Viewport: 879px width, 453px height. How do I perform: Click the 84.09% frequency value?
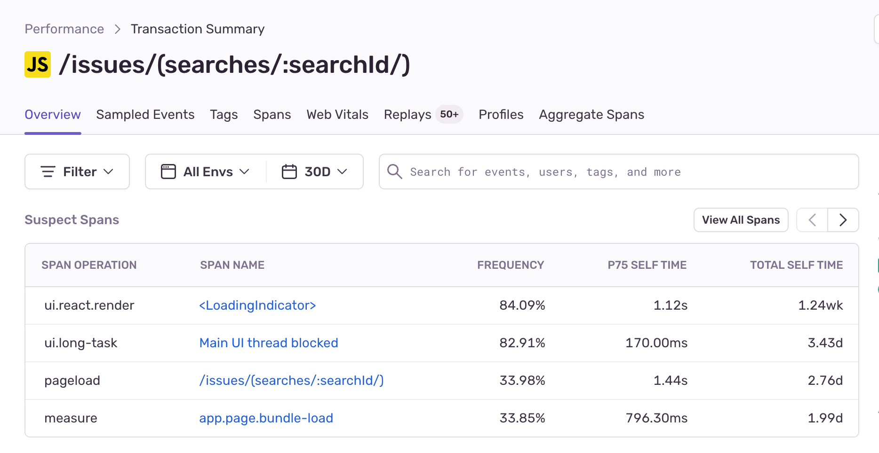click(x=522, y=305)
